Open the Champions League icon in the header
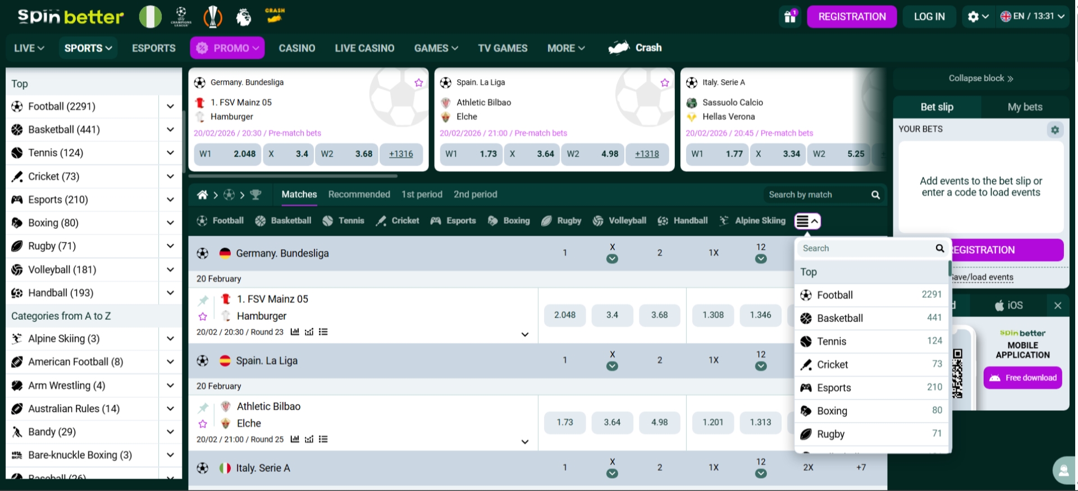This screenshot has height=491, width=1078. pos(181,17)
